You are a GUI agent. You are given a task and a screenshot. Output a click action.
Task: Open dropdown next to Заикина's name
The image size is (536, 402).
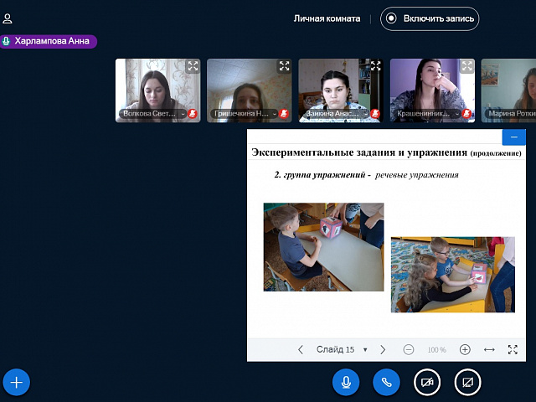click(334, 113)
